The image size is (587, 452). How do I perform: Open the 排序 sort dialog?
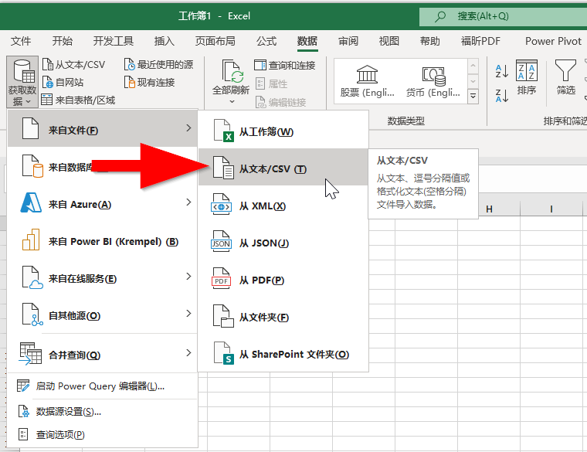point(526,77)
